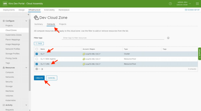This screenshot has height=111, width=201.
Task: Click the vCenter icon in ESX Agents row
Action: [x=84, y=59]
